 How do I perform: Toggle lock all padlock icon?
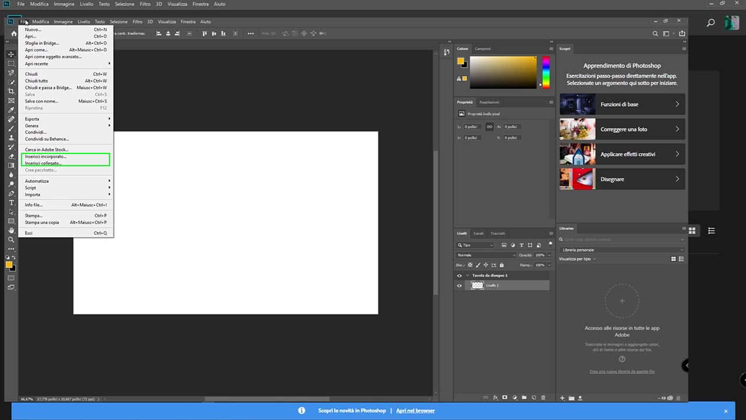[x=501, y=265]
